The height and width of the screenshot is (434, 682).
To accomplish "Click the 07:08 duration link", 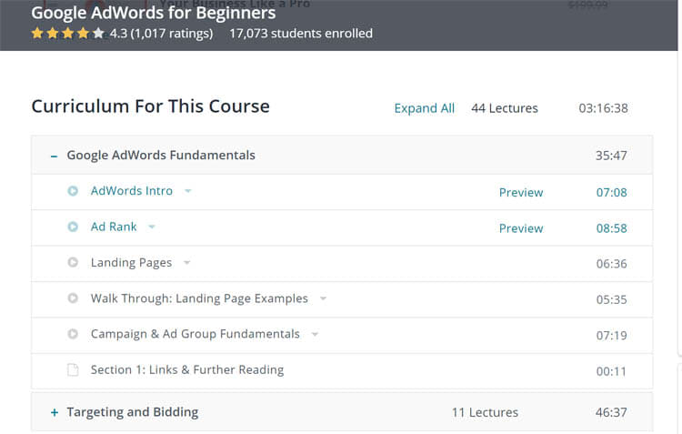I will (x=611, y=192).
